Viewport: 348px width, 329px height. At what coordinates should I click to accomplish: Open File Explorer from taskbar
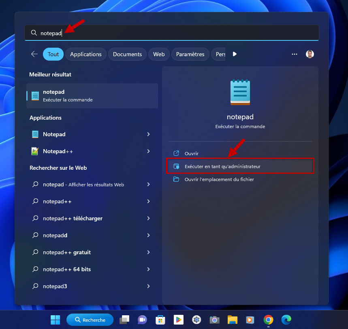pos(233,320)
